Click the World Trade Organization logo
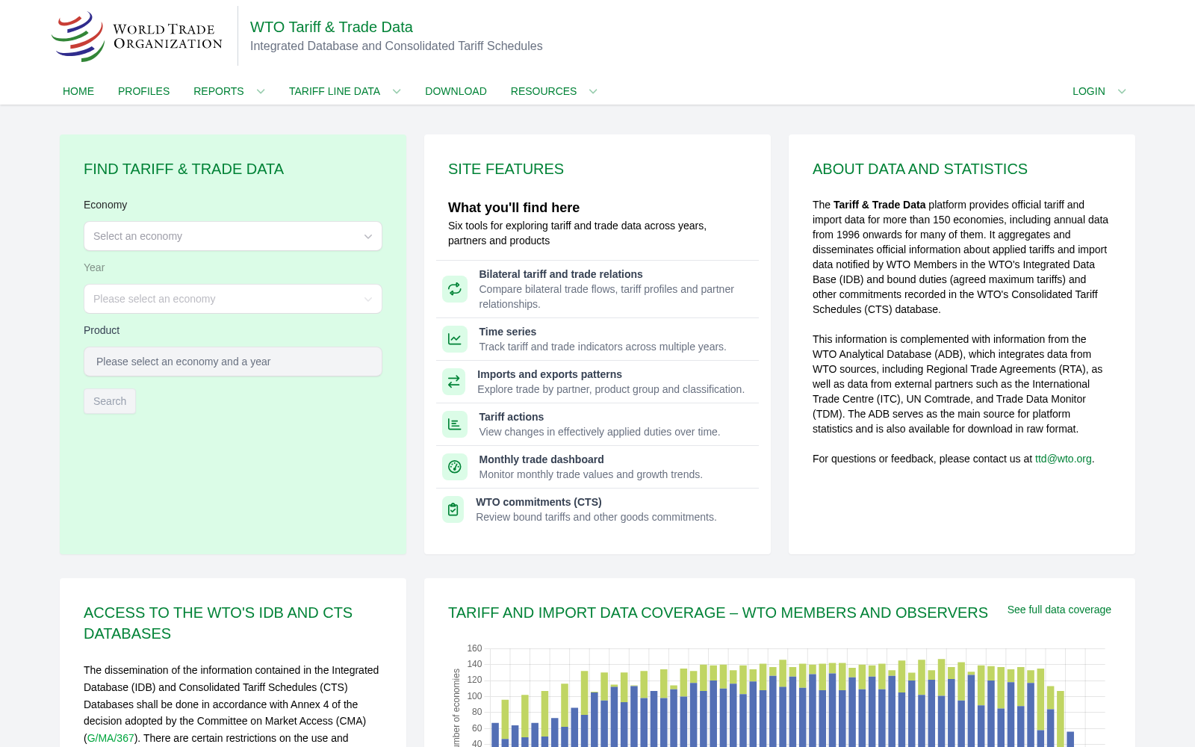Image resolution: width=1195 pixels, height=747 pixels. (137, 36)
